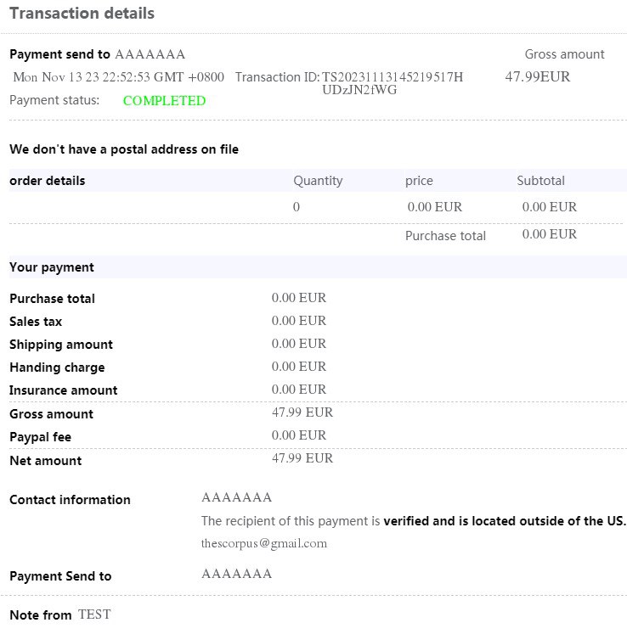Screen dimensions: 627x634
Task: Click the green COMPLETED payment status
Action: (x=164, y=101)
